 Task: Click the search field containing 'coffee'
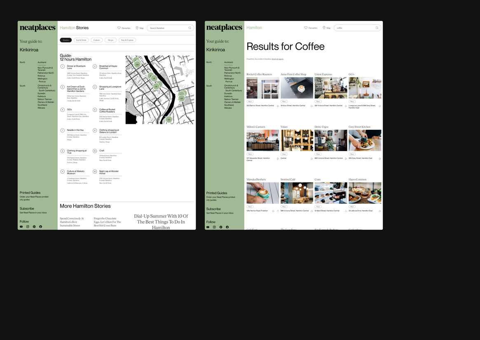(354, 28)
